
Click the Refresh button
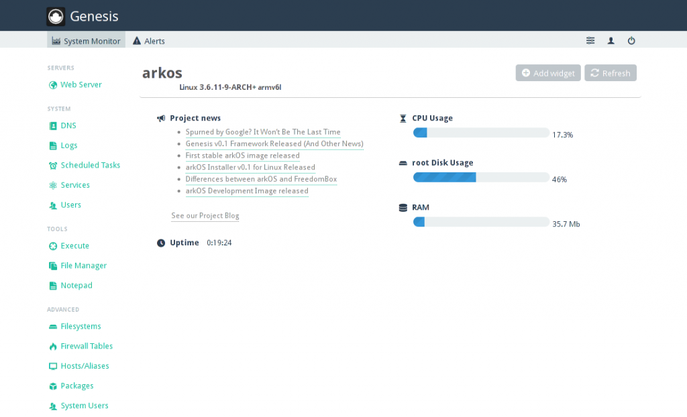(610, 73)
